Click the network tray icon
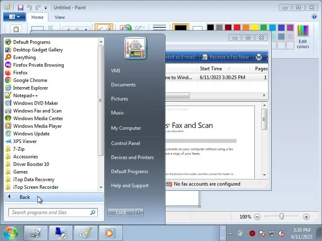Image resolution: width=322 pixels, height=241 pixels. click(271, 233)
